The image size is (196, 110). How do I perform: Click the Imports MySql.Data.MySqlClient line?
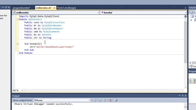[x=39, y=16]
